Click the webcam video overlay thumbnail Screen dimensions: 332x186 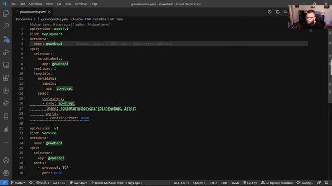click(310, 17)
